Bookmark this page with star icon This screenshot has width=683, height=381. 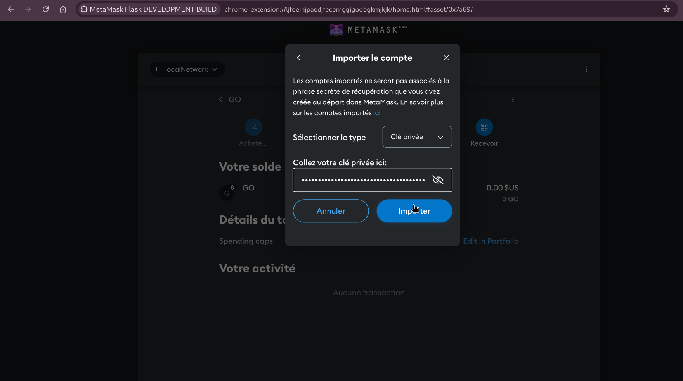(666, 9)
